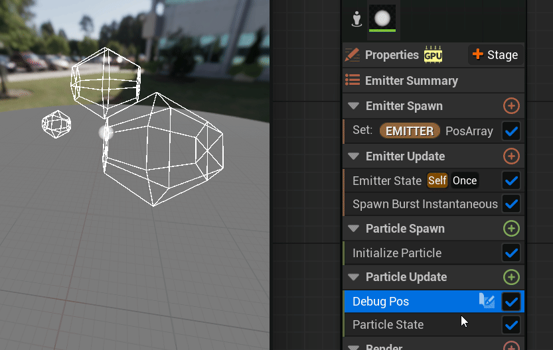553x350 pixels.
Task: Uncheck the Initialize Particle module
Action: (x=511, y=253)
